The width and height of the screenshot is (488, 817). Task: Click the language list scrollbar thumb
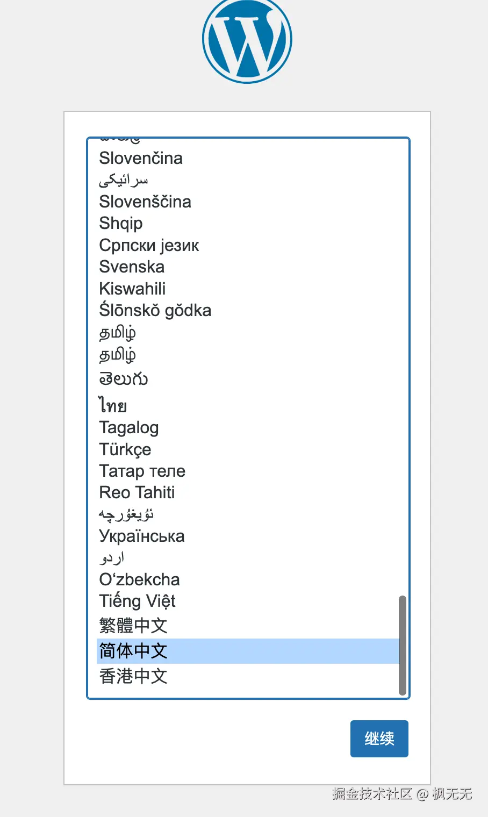pos(402,645)
